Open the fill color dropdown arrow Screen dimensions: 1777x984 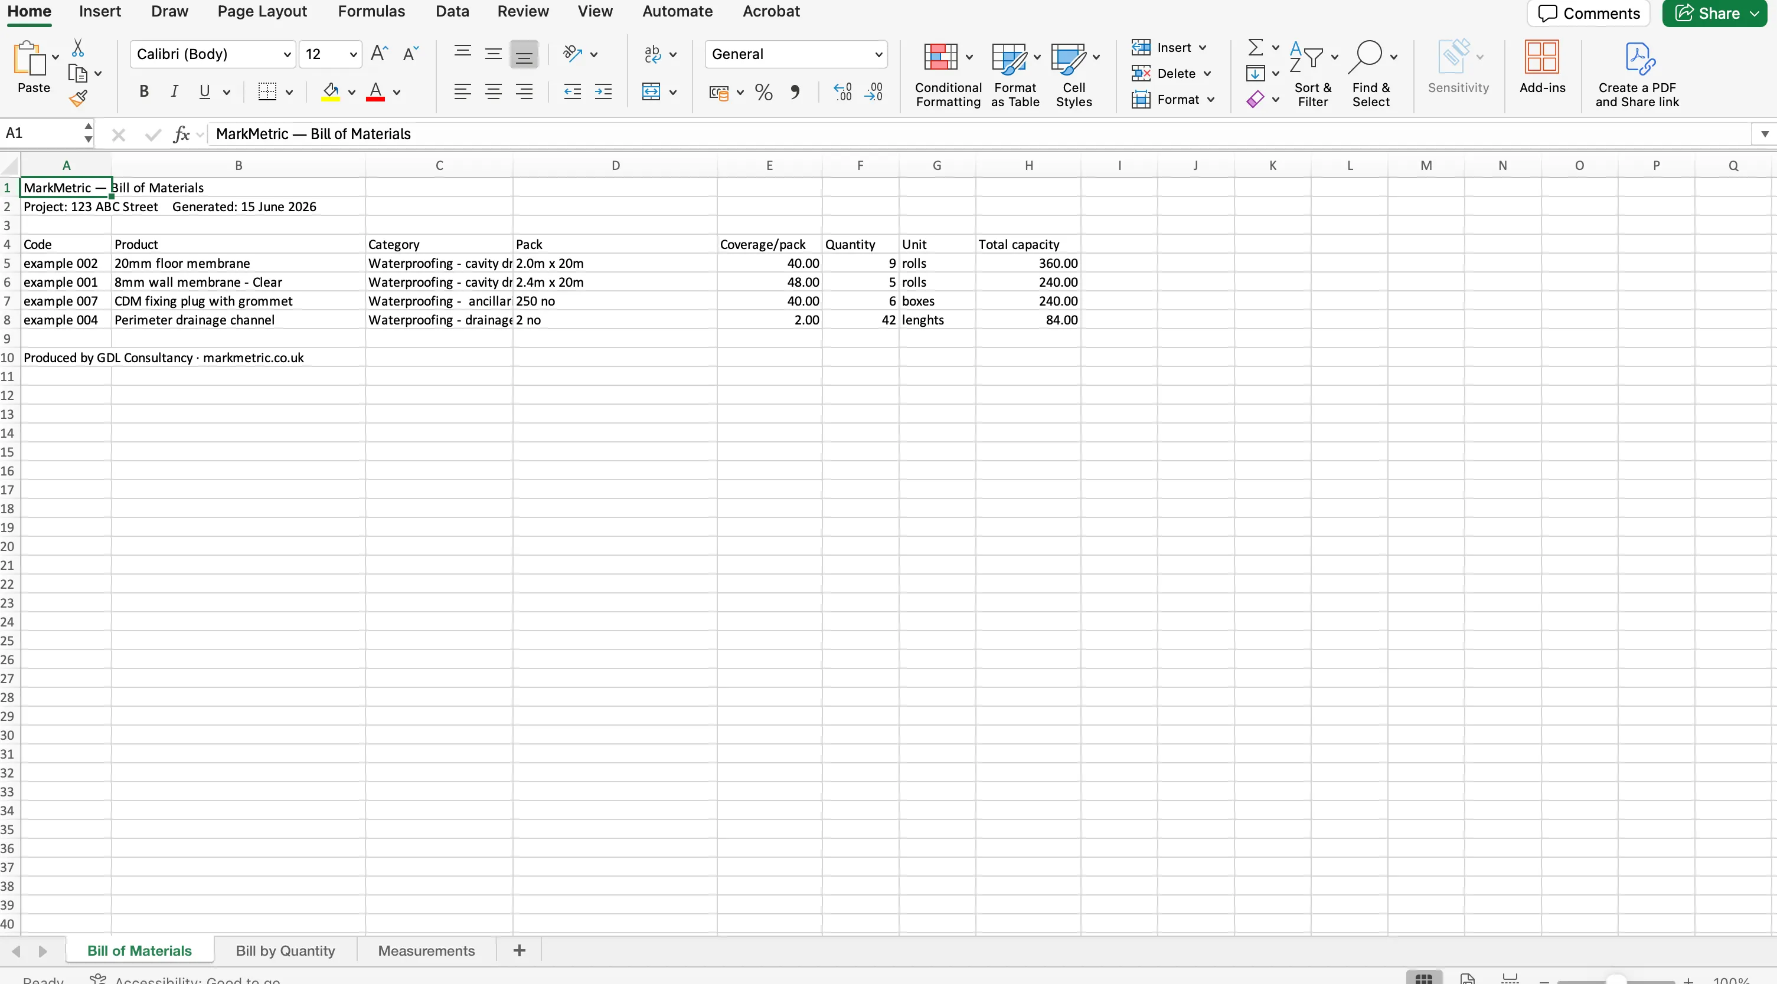352,93
